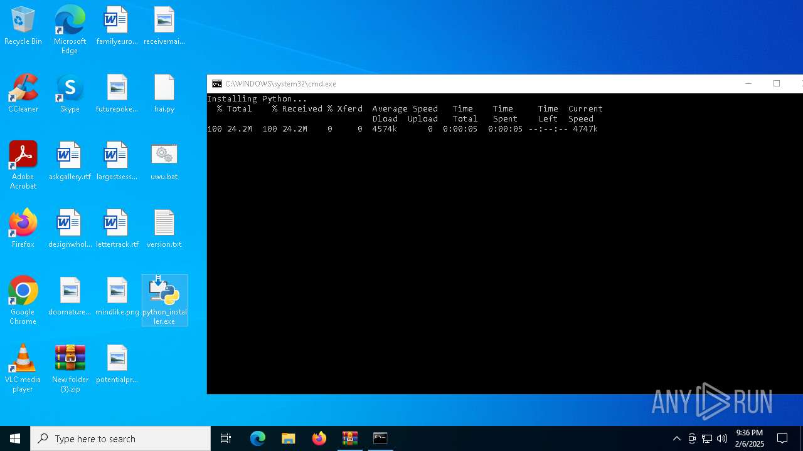Select the askgallery.rtf document icon
The height and width of the screenshot is (451, 803).
tap(70, 161)
